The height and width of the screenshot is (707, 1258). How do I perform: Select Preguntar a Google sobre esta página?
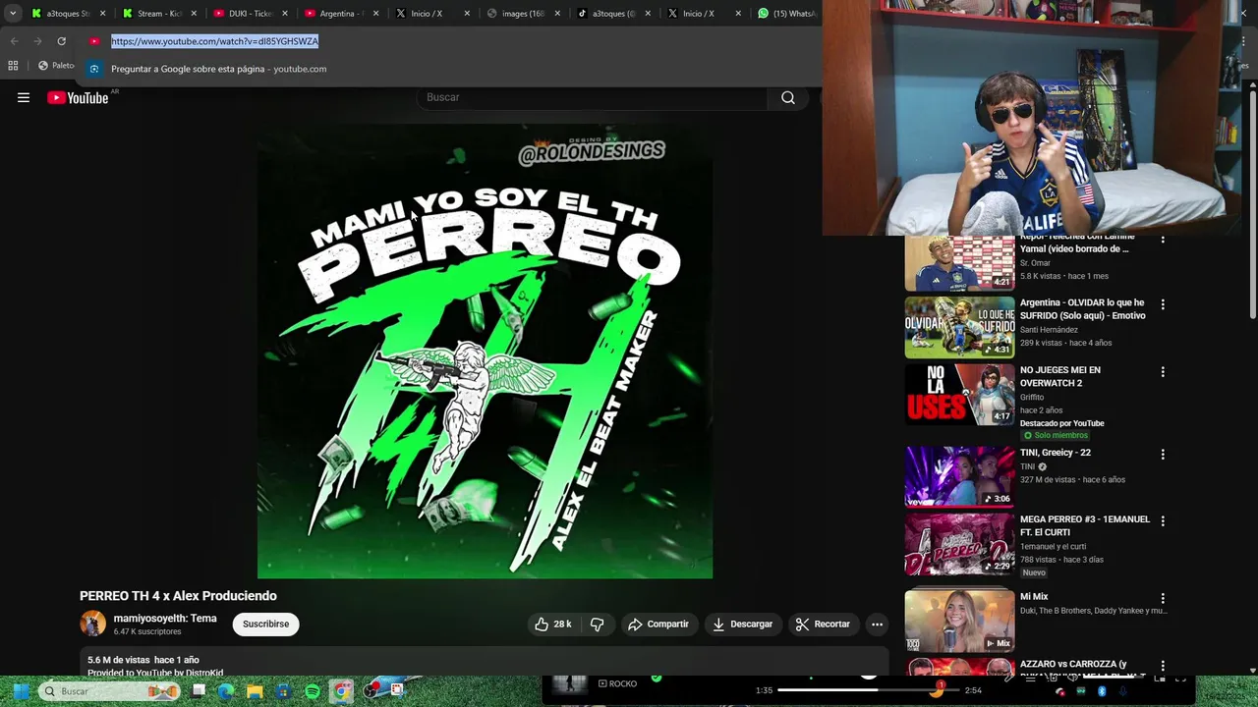tap(218, 69)
